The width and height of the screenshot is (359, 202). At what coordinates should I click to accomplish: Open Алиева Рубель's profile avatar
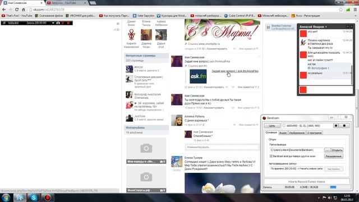coord(177,120)
